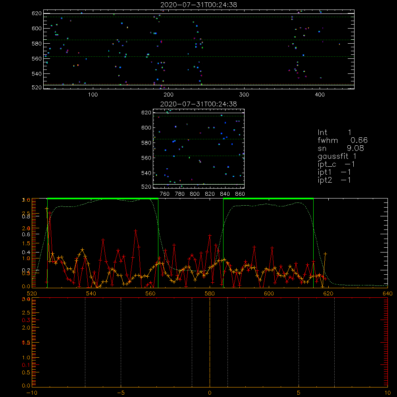
Task: Select the 'sn 9.08' readout line
Action: pos(341,148)
